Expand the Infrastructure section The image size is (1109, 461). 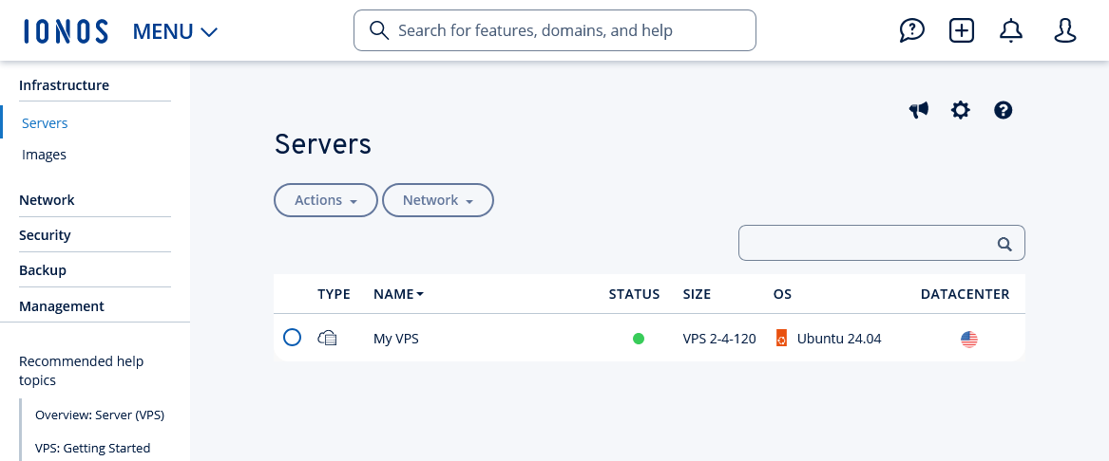[x=65, y=85]
